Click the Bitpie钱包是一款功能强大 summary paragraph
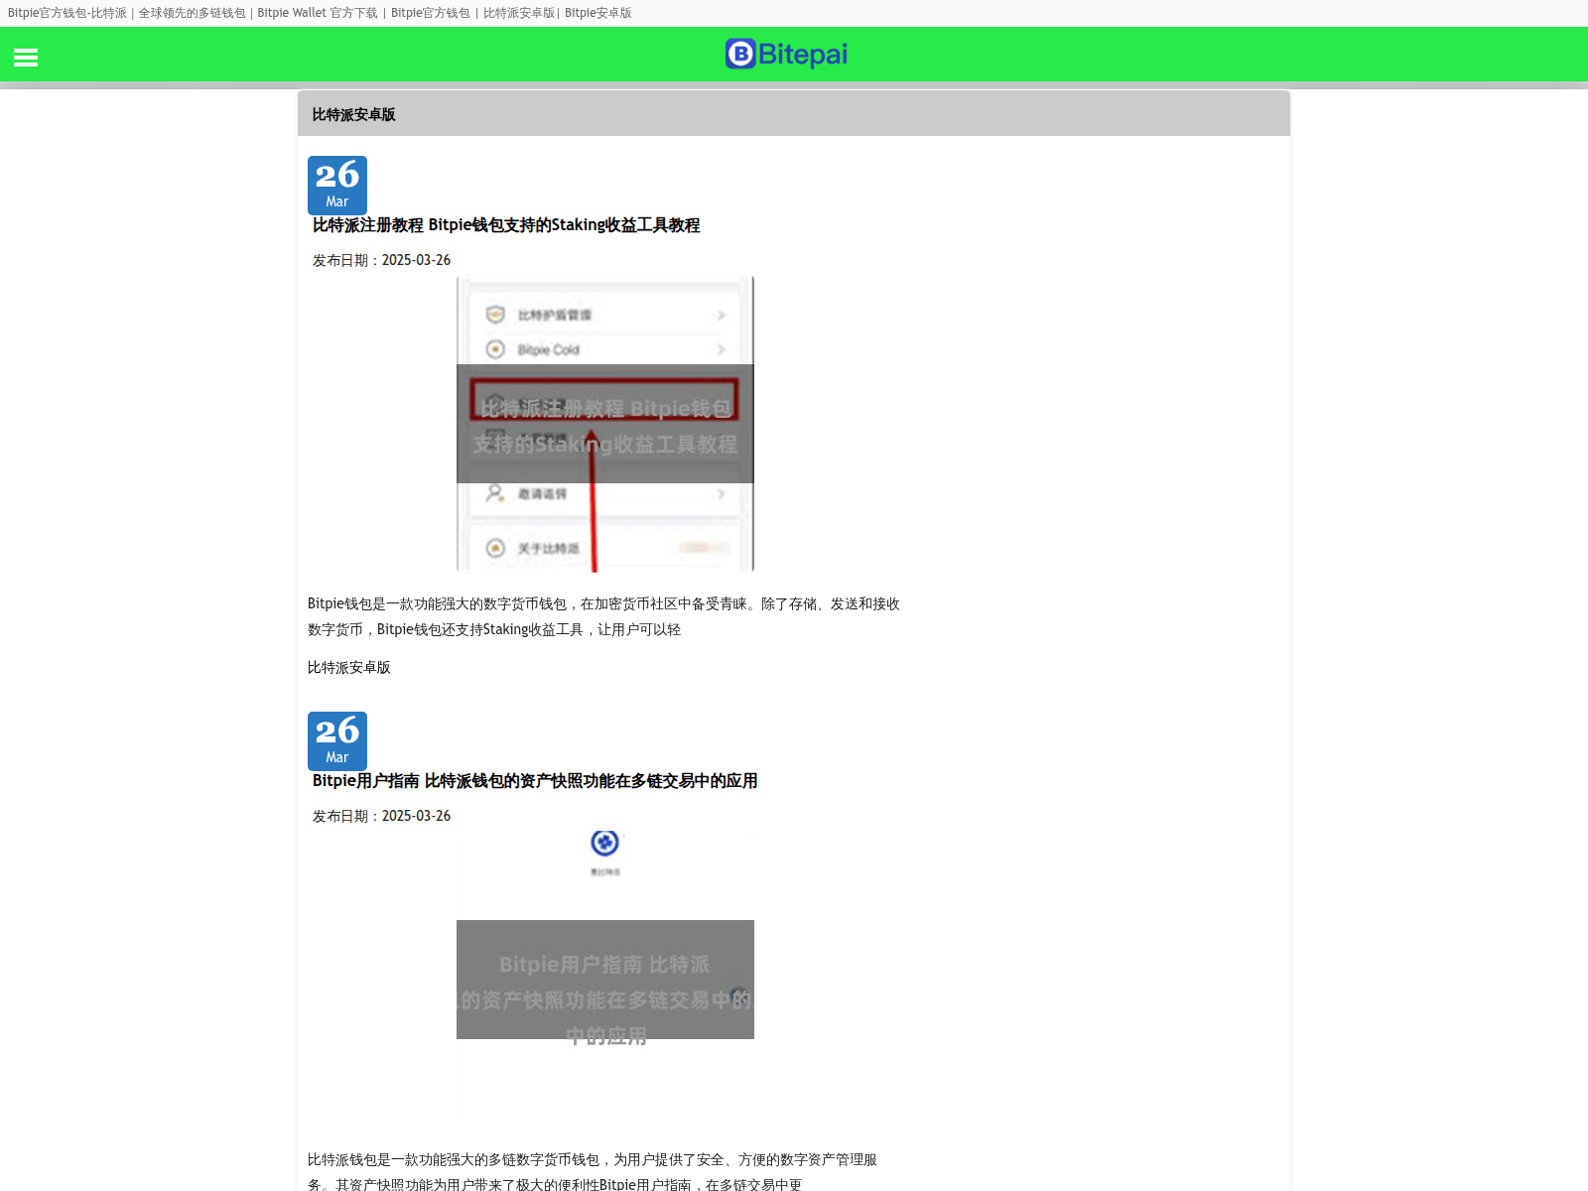The height and width of the screenshot is (1191, 1588). pyautogui.click(x=603, y=616)
